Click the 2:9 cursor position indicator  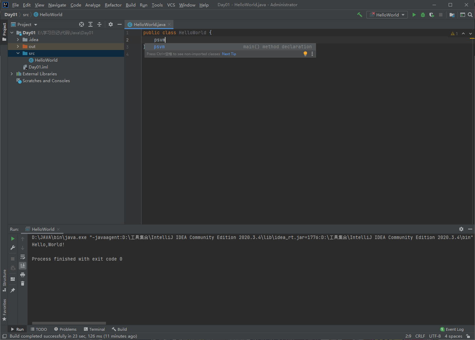coord(408,336)
